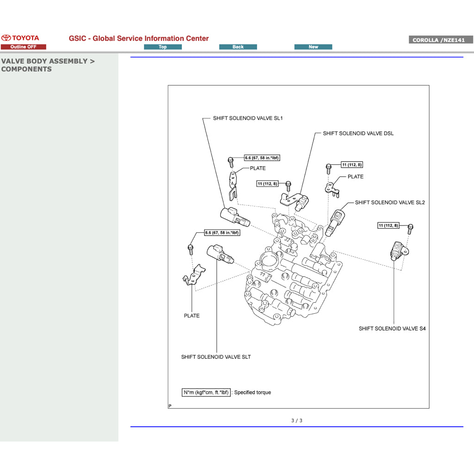Click the N*m specified torque legend box
Screen dimensions: 474x474
(x=206, y=392)
